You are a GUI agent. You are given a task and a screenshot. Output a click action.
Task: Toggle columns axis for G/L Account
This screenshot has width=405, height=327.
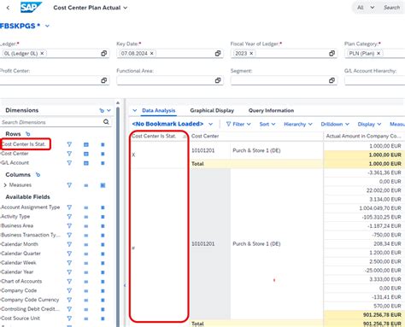pos(103,163)
